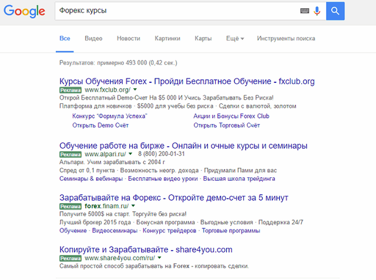Click text 'Альпари. Учим зарабатывать с 2004 г'
Image resolution: width=376 pixels, height=280 pixels.
[112, 162]
